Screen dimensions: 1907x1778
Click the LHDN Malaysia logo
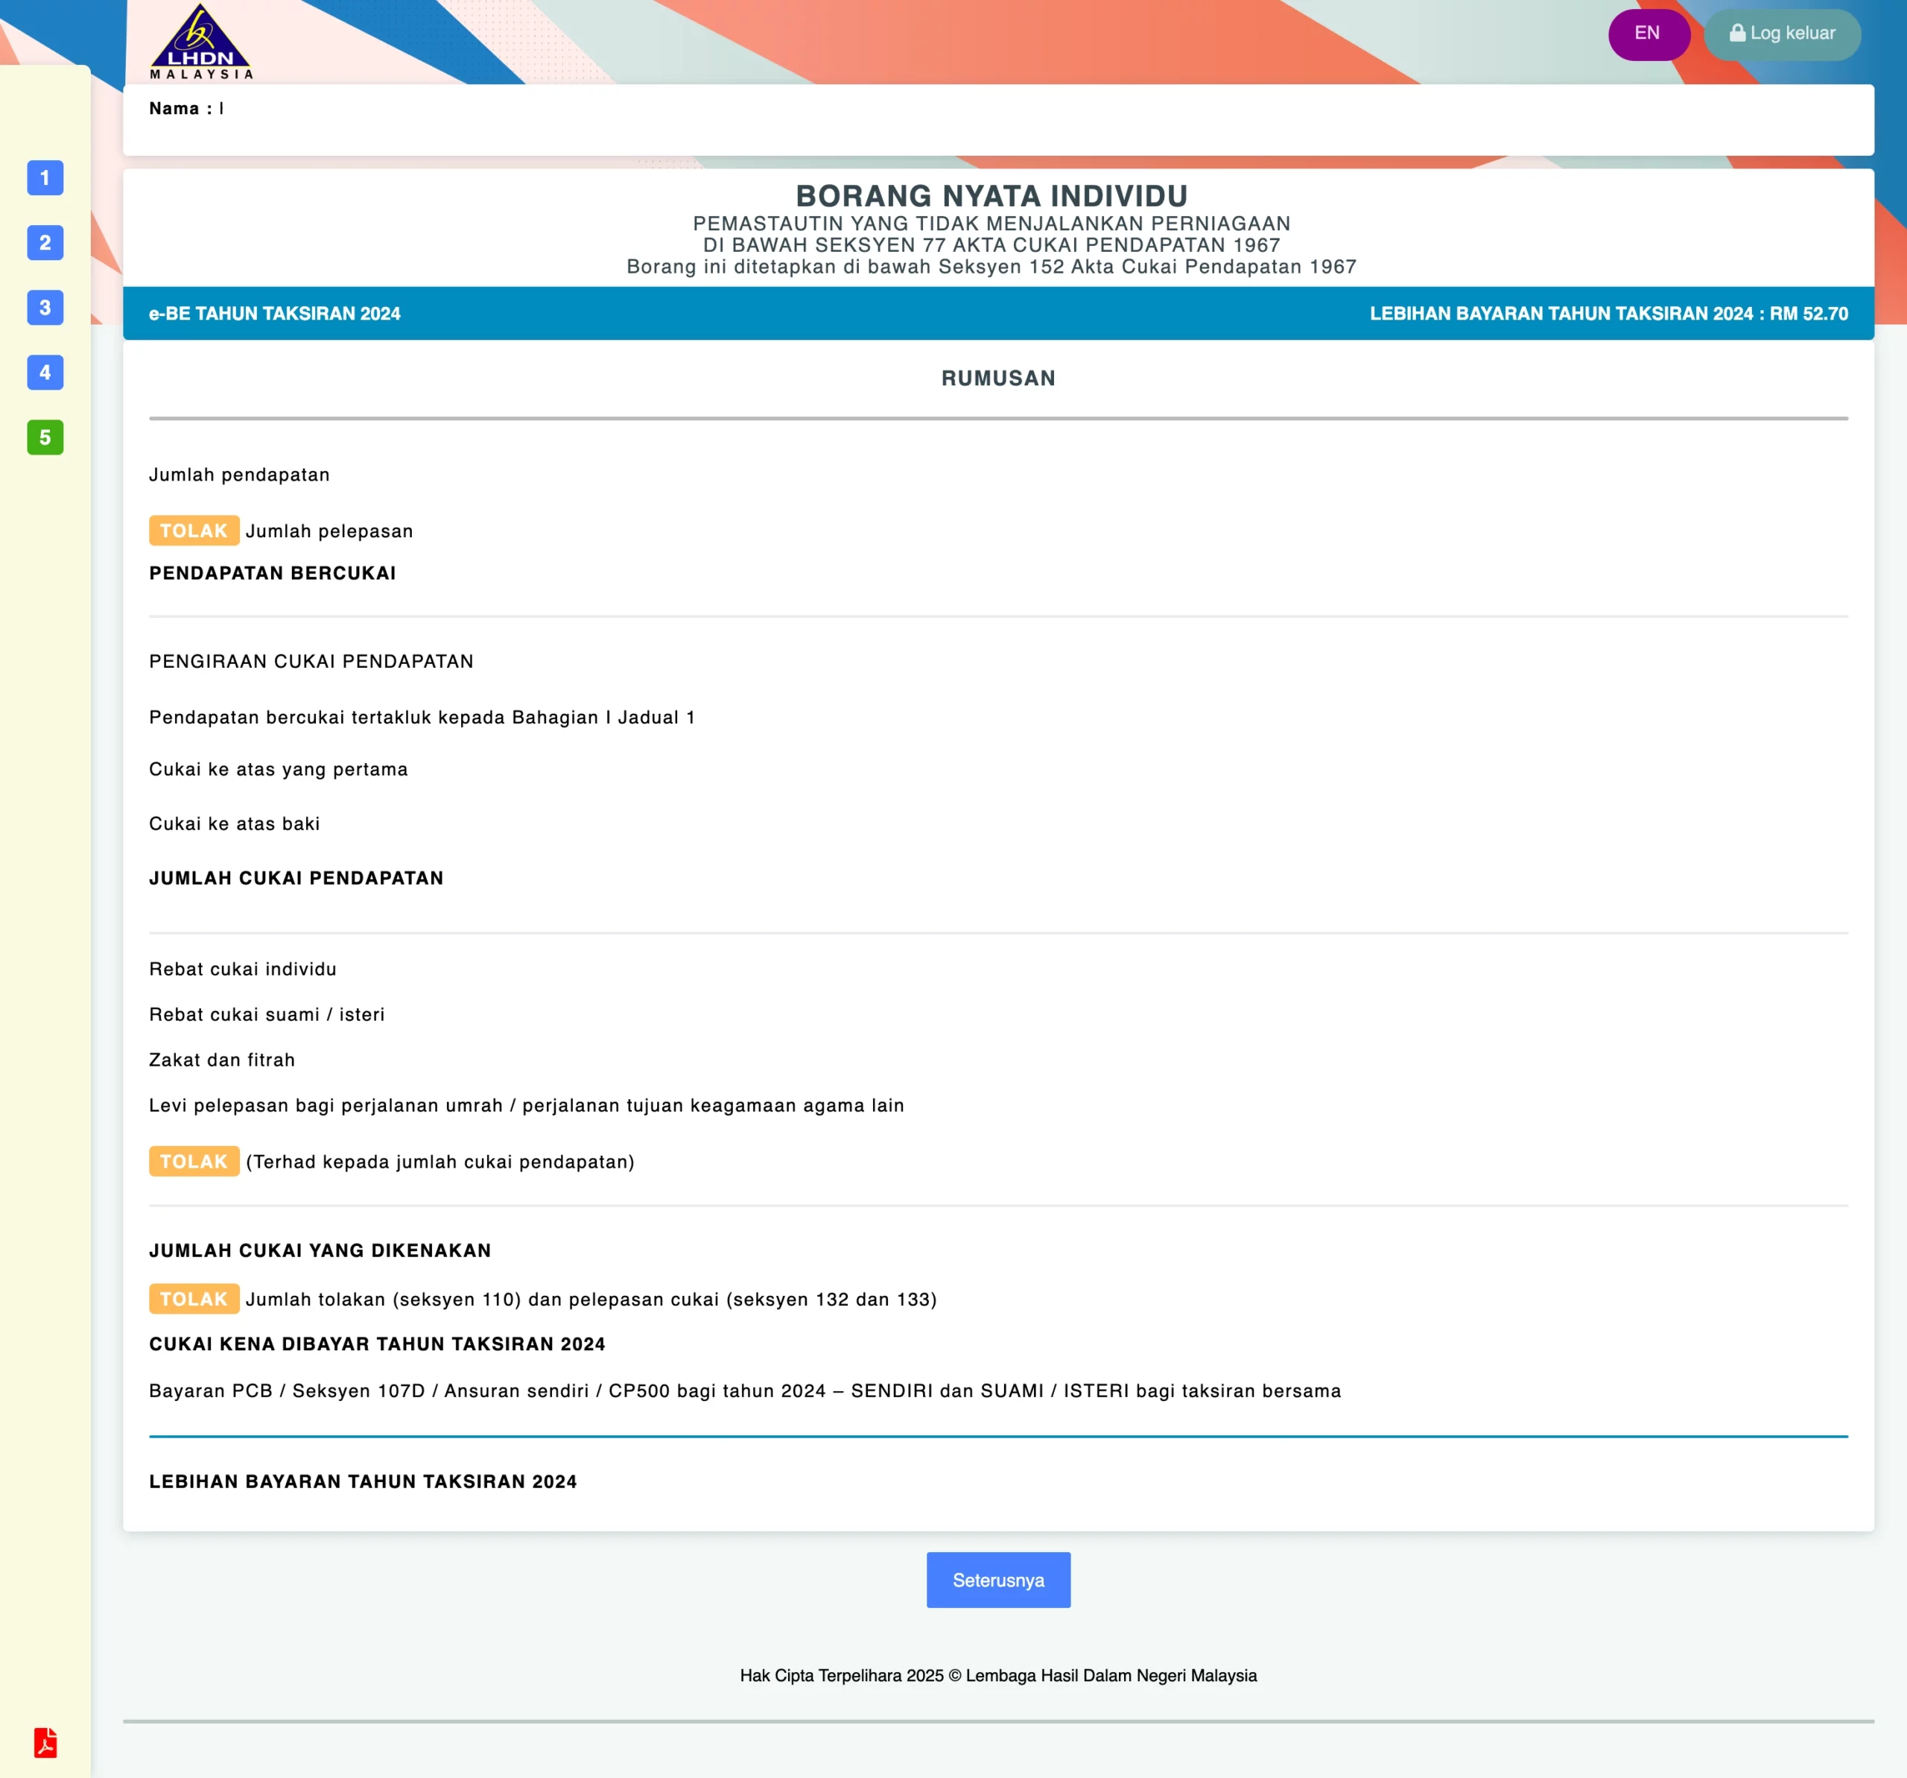pyautogui.click(x=199, y=40)
